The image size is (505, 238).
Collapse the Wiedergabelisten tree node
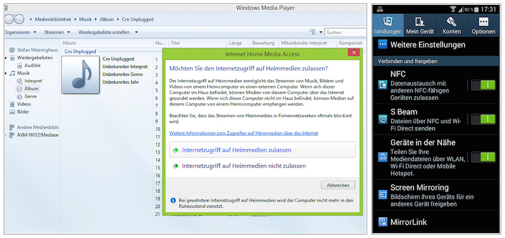(x=6, y=58)
